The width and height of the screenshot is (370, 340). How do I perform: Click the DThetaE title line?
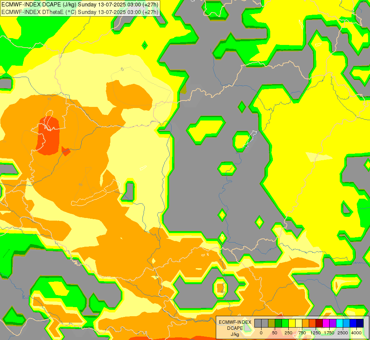(80, 12)
